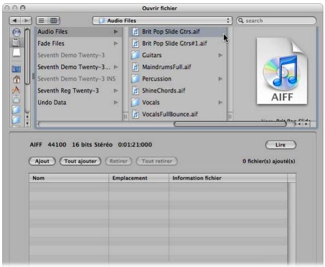The width and height of the screenshot is (325, 267).
Task: Click the Guitars folder icon
Action: tap(135, 55)
